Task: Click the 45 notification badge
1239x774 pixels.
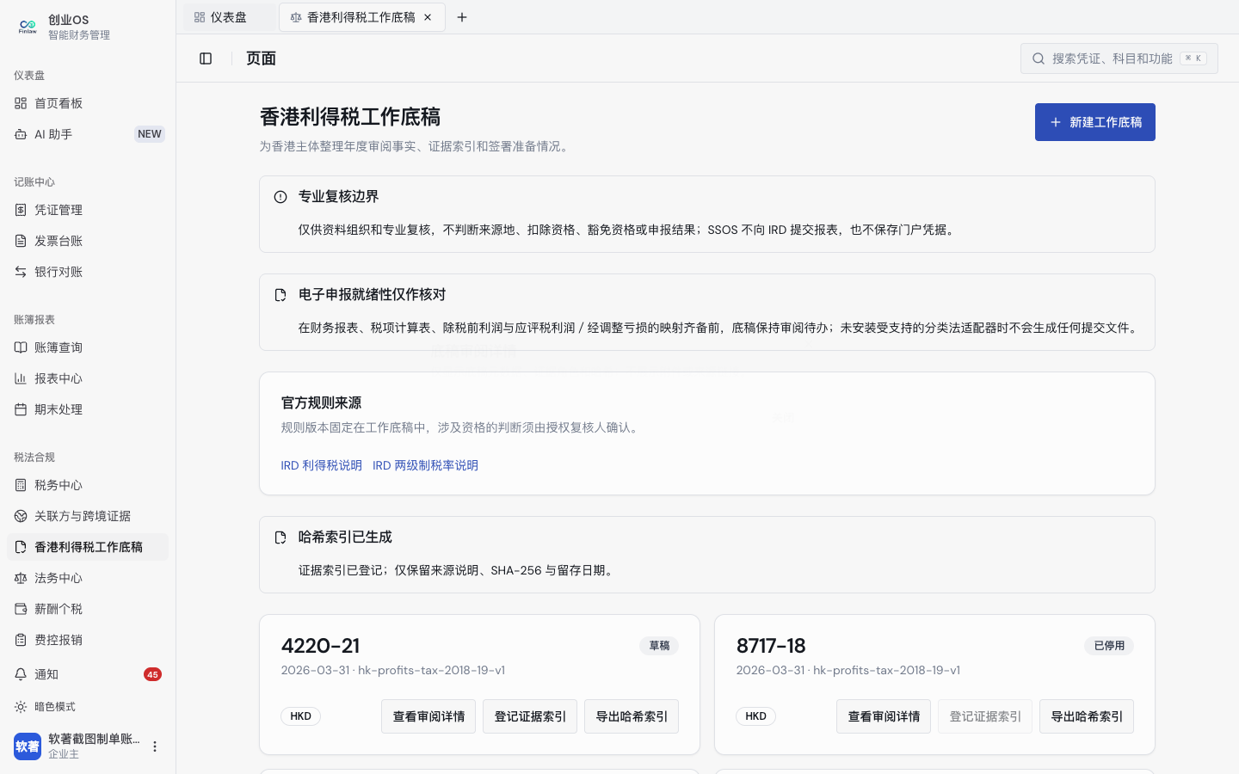Action: click(152, 674)
